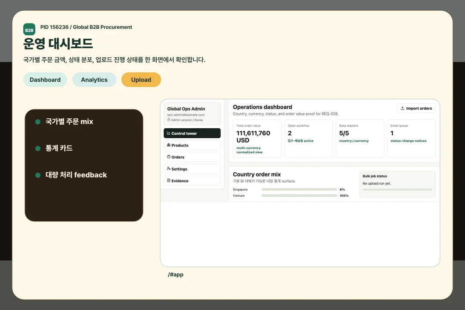Click the '국가별 주문 mix' bullet item

click(x=64, y=121)
